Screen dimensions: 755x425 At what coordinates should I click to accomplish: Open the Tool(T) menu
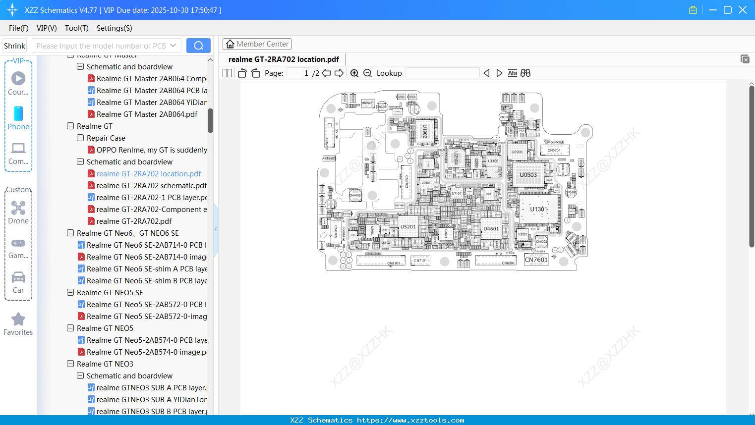(76, 28)
